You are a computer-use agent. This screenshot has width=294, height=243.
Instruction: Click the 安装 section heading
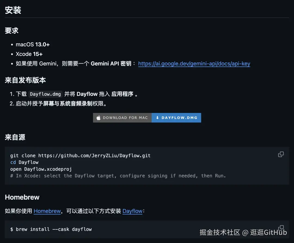pos(13,10)
